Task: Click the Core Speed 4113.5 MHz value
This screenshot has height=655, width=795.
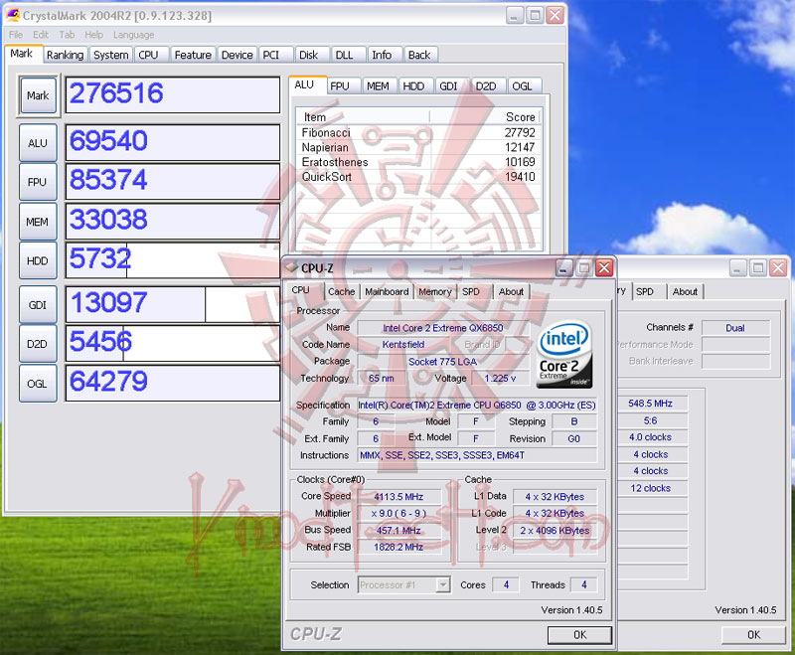Action: pyautogui.click(x=399, y=497)
